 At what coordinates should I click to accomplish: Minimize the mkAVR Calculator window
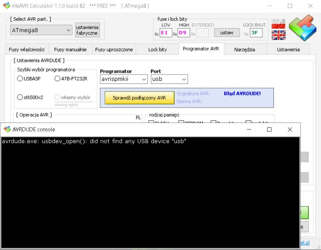pos(270,6)
